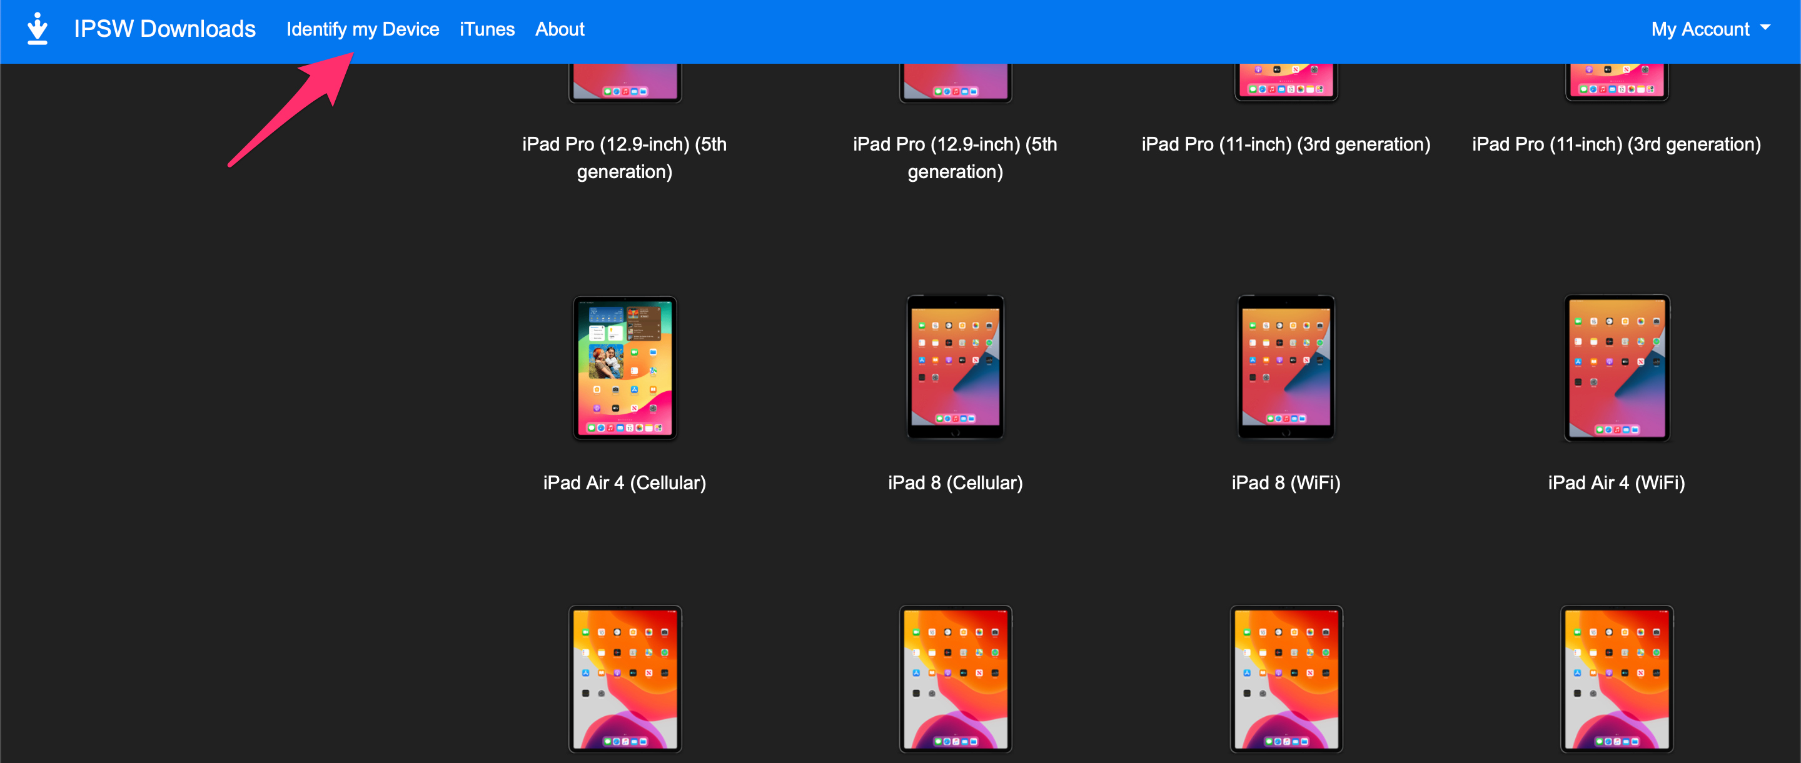Expand the My Account dropdown

click(1710, 29)
